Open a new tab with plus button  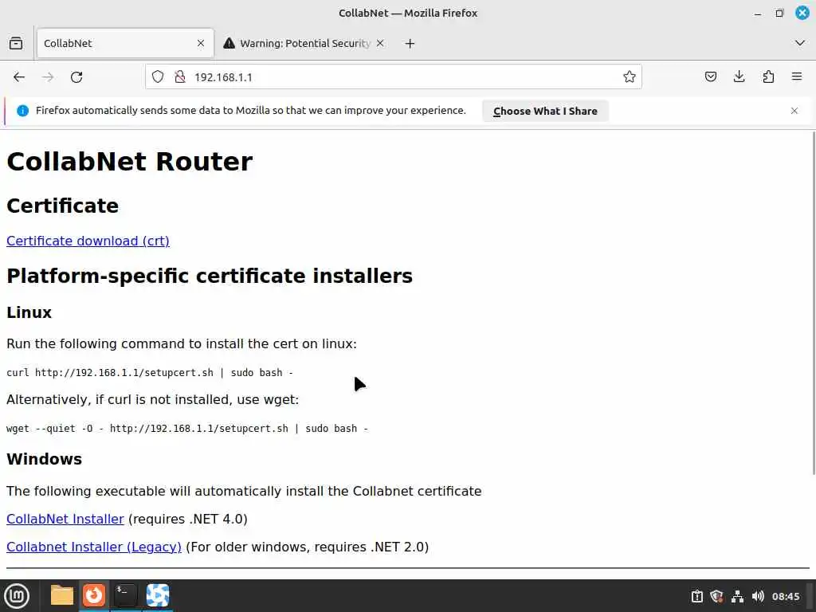410,43
